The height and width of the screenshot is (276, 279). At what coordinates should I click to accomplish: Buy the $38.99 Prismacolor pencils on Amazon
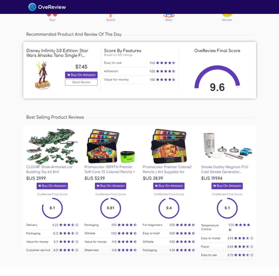tap(169, 186)
